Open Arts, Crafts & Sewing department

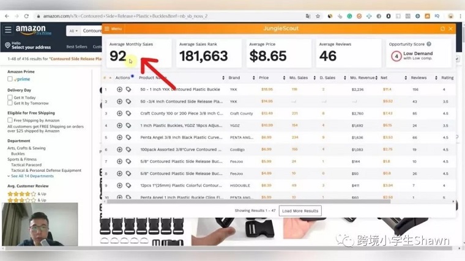click(x=26, y=148)
